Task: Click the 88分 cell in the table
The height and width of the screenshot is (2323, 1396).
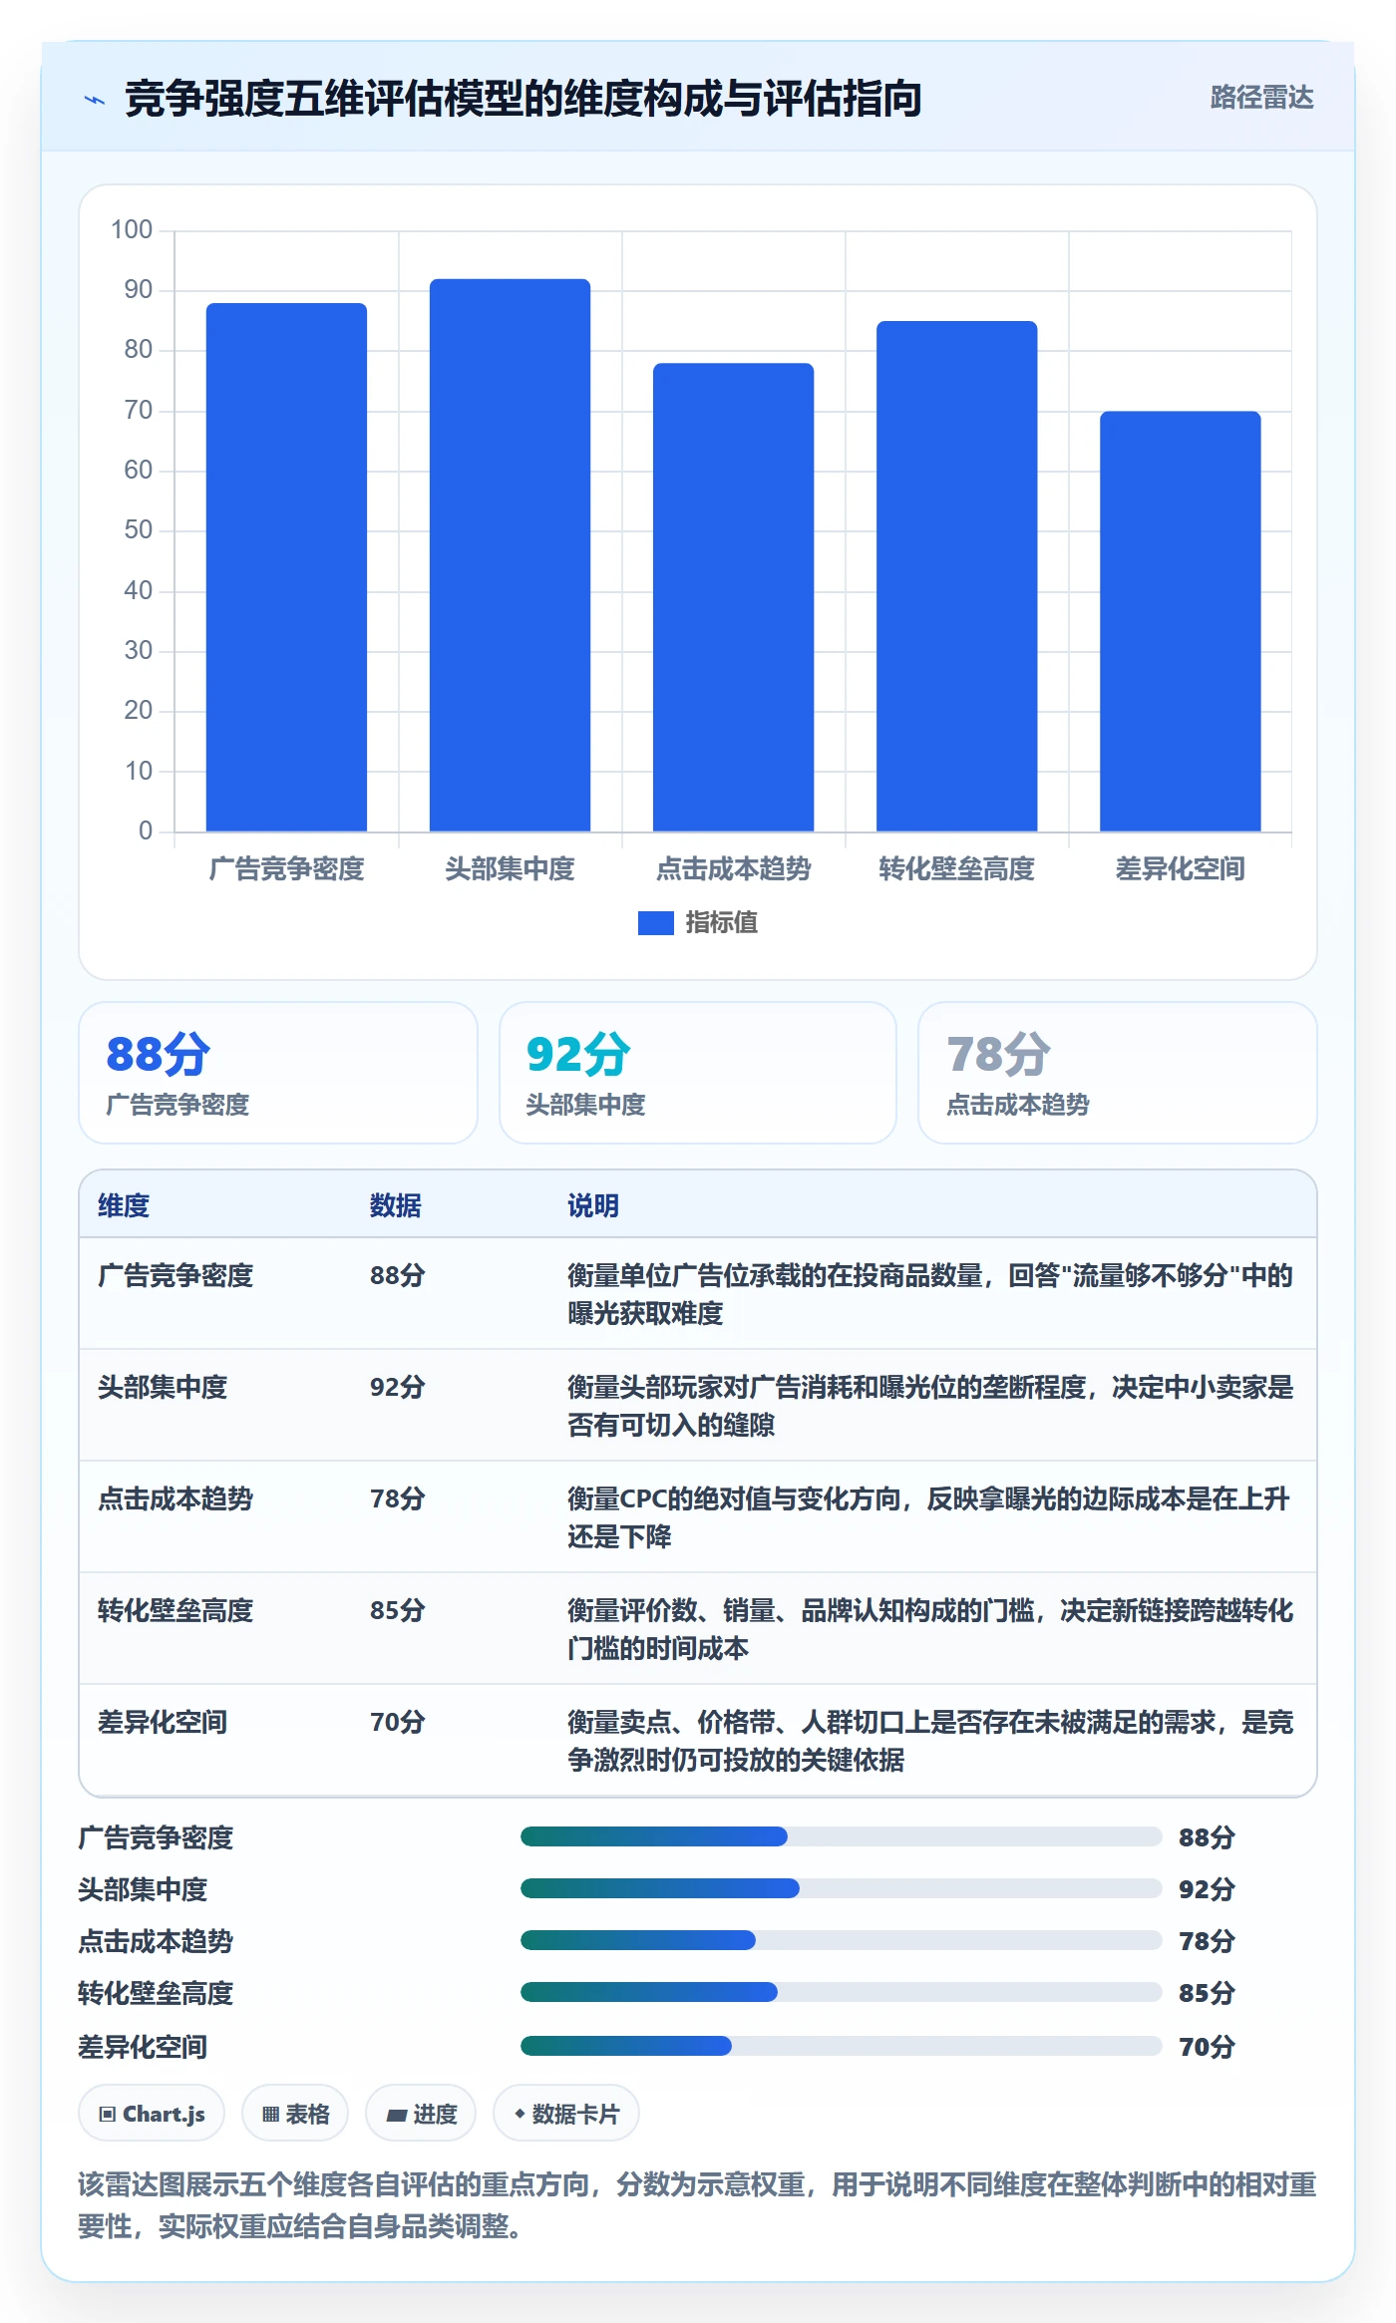Action: 398,1276
